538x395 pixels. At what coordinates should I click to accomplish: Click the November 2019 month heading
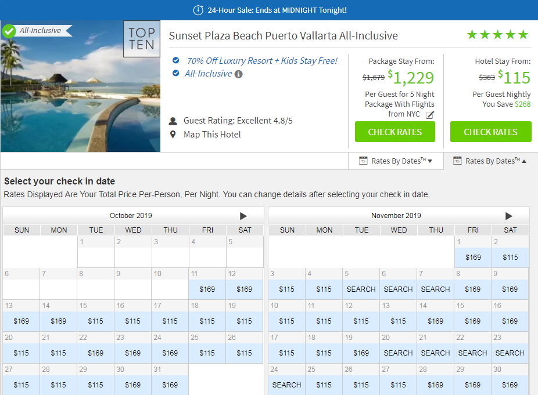(396, 216)
